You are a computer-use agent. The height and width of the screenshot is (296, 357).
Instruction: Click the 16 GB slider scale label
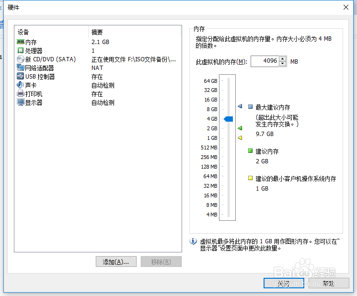click(x=210, y=100)
